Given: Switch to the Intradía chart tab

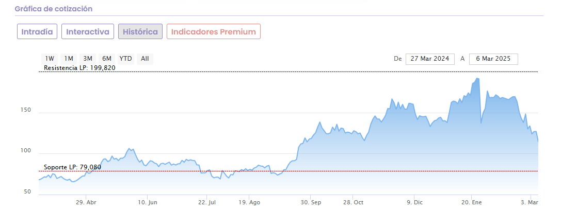Looking at the screenshot, I should click(x=37, y=31).
